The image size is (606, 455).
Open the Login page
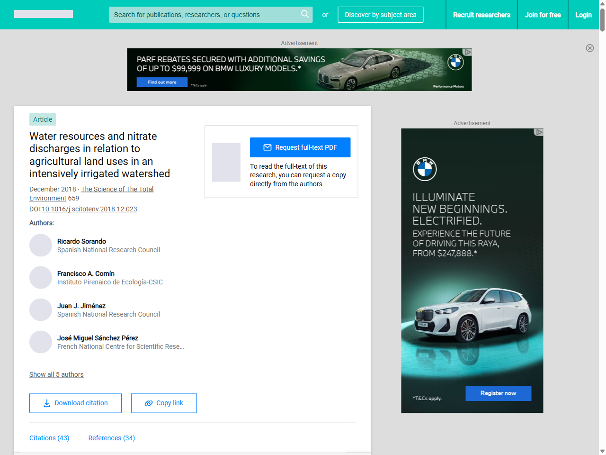tap(583, 15)
